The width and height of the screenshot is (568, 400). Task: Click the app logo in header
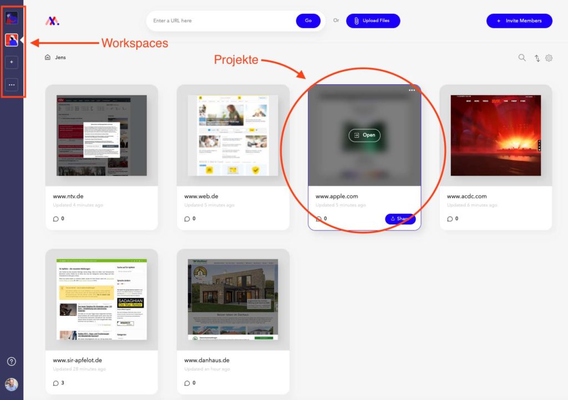[52, 21]
